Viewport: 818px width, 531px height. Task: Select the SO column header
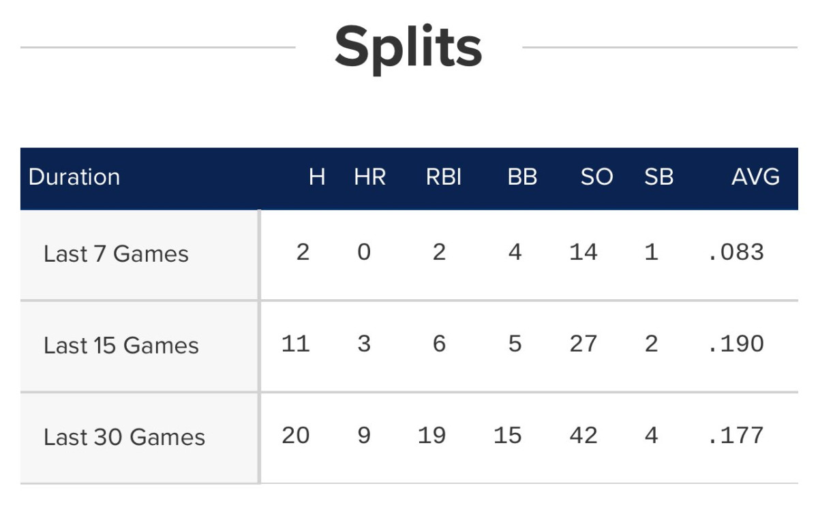(x=596, y=177)
